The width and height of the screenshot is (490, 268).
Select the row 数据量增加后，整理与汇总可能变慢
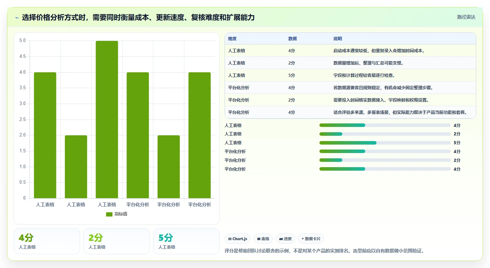[x=350, y=63]
